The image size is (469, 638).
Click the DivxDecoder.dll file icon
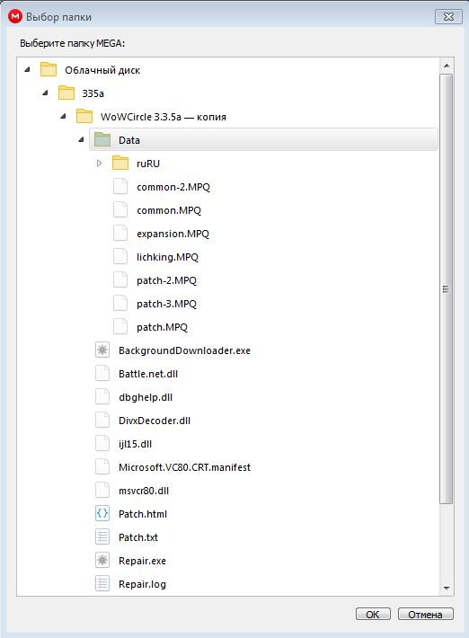point(102,420)
